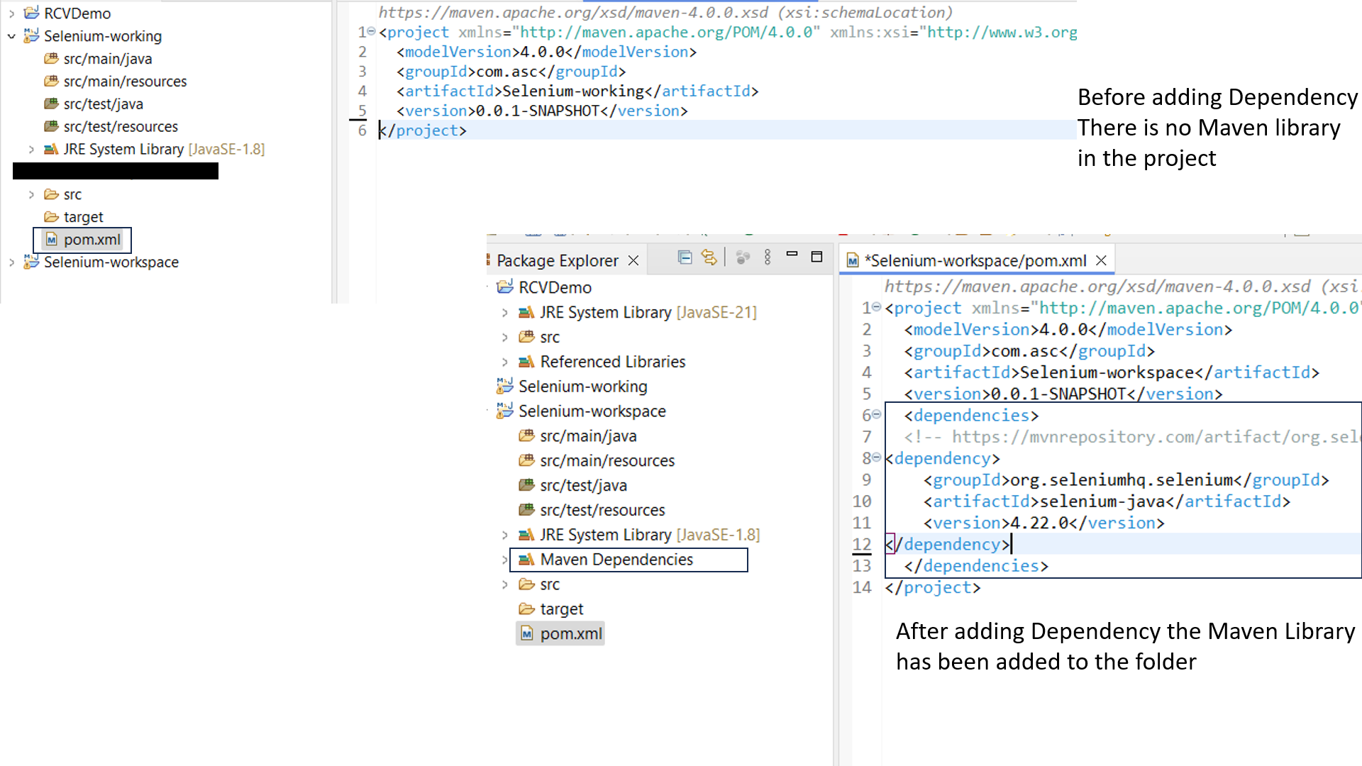
Task: Open the Focus on Active Task icon
Action: pyautogui.click(x=743, y=257)
